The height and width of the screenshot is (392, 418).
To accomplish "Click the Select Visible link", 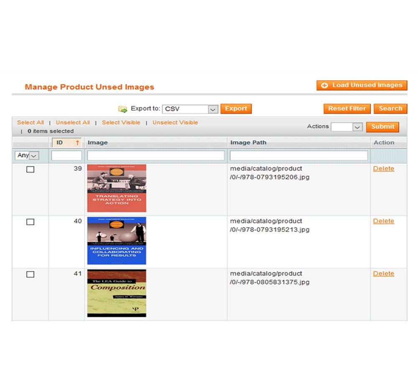I will tap(121, 122).
